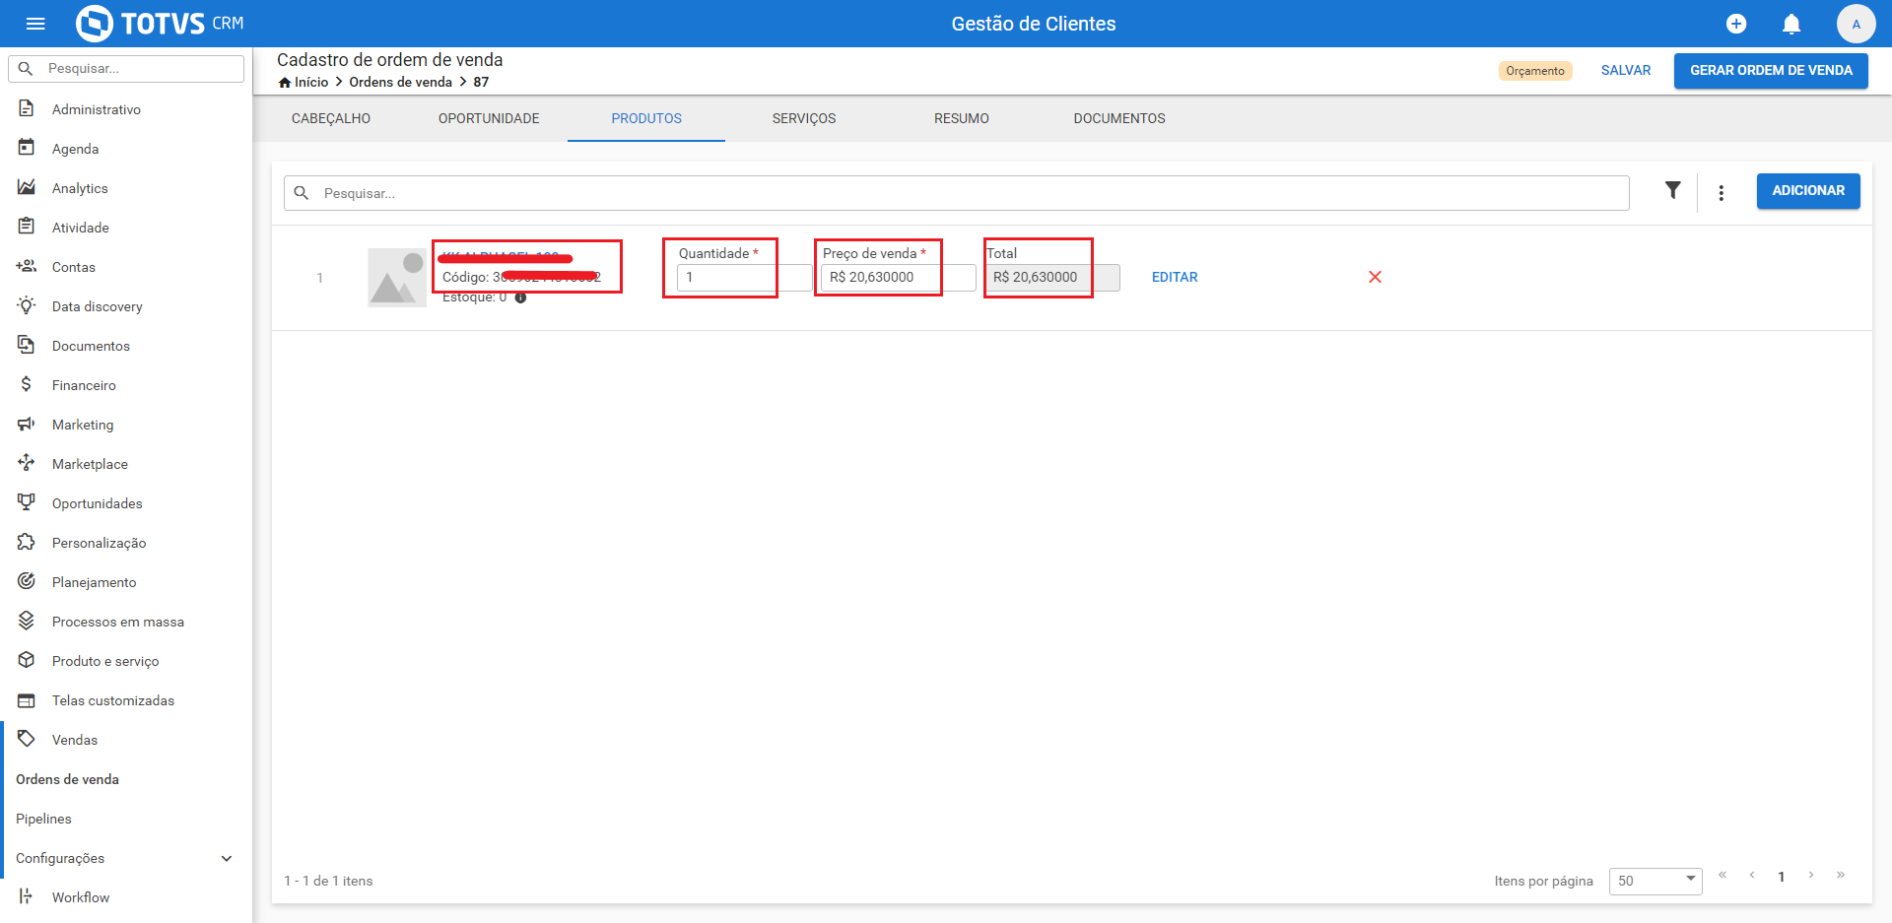1892x923 pixels.
Task: Click GERAR ORDEM DE VENDA button
Action: [x=1771, y=70]
